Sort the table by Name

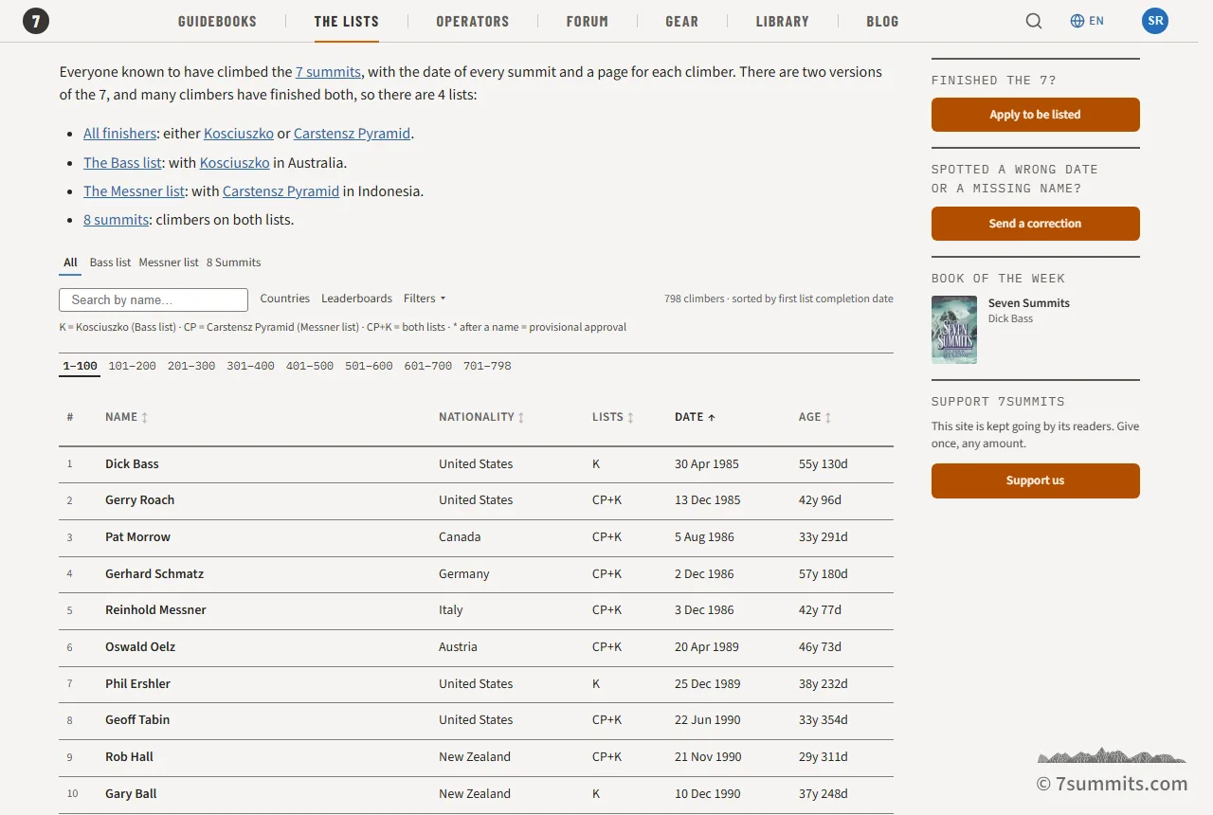[x=126, y=417]
